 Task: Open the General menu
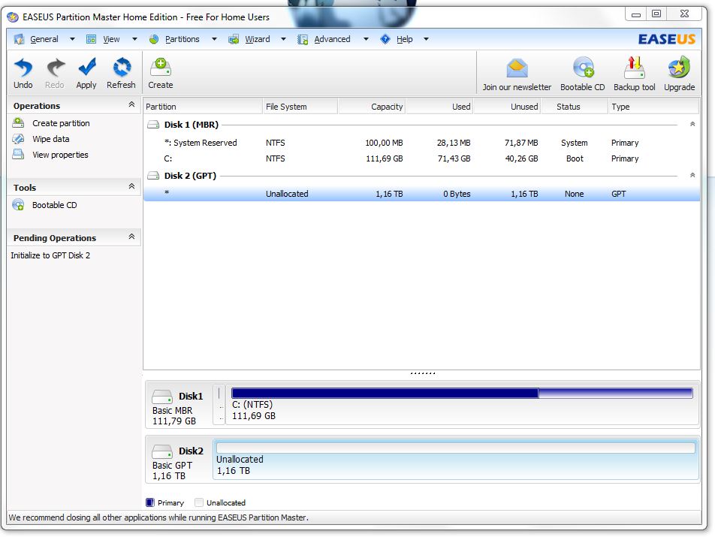(x=44, y=39)
